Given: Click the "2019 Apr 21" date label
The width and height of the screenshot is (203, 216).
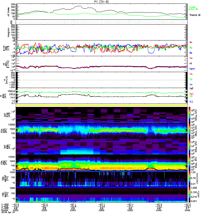Looking at the screenshot, I should coord(8,212).
